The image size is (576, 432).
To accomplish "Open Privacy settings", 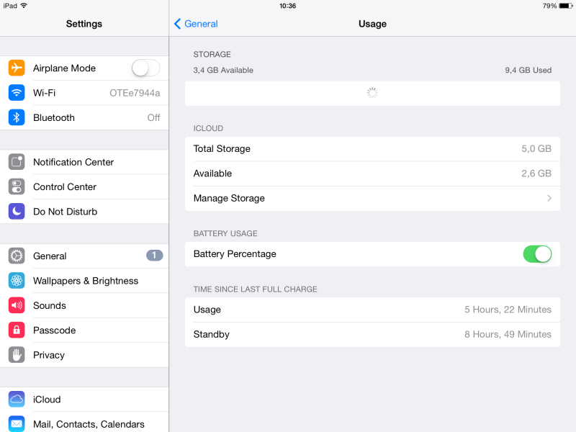I will [84, 355].
